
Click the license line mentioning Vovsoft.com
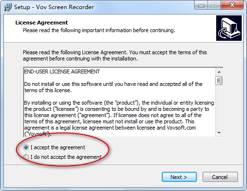(110, 128)
